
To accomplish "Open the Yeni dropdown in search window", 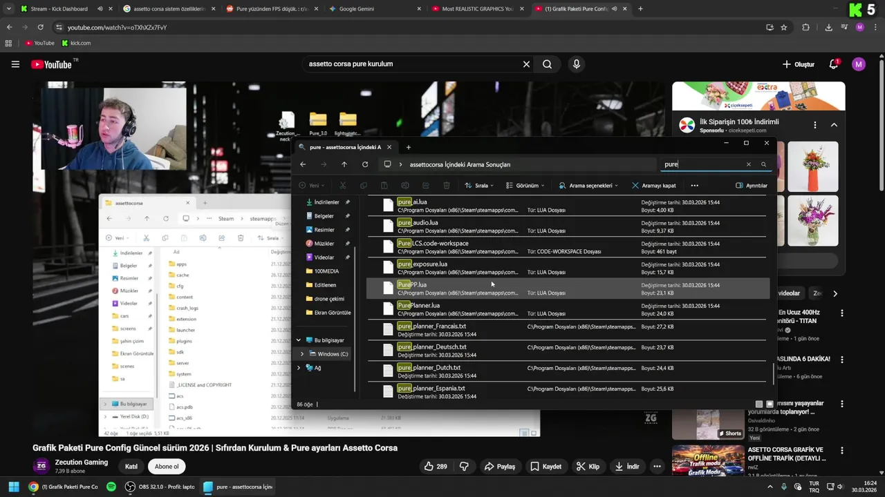I will [313, 185].
